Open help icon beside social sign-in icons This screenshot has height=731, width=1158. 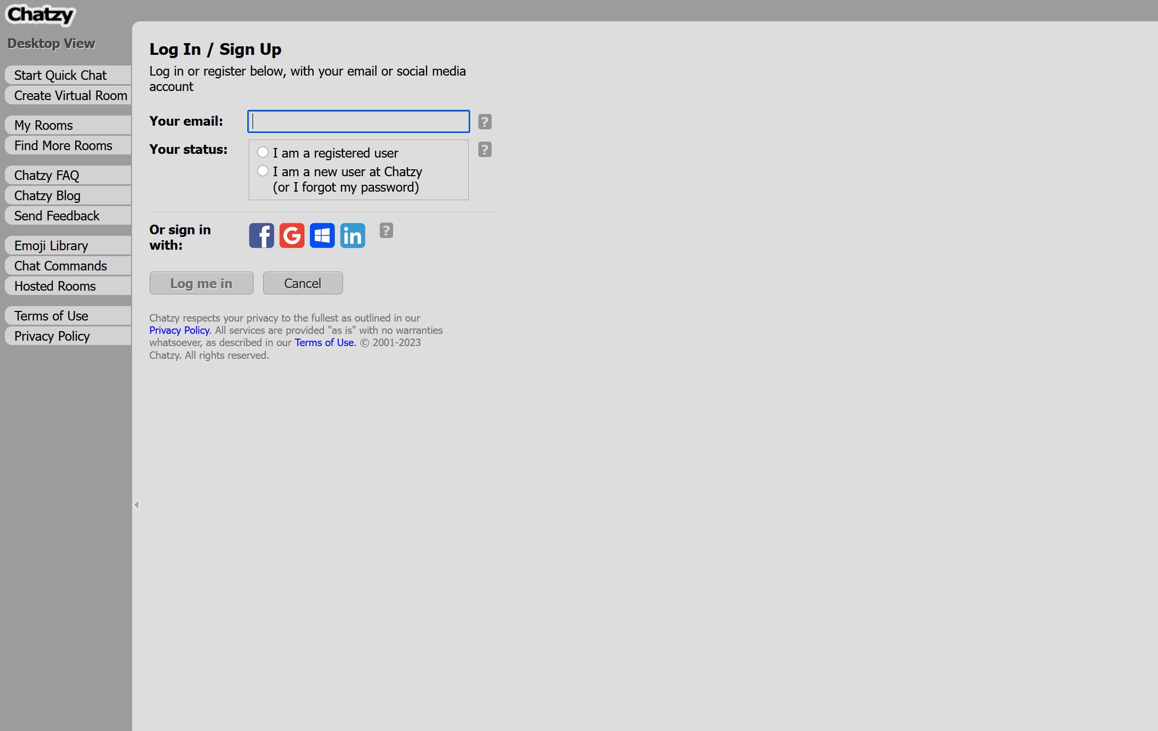point(386,231)
